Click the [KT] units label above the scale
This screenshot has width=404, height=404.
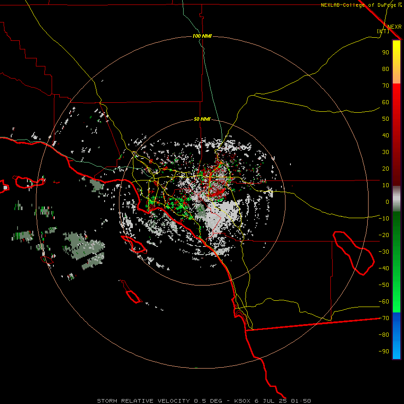click(383, 31)
